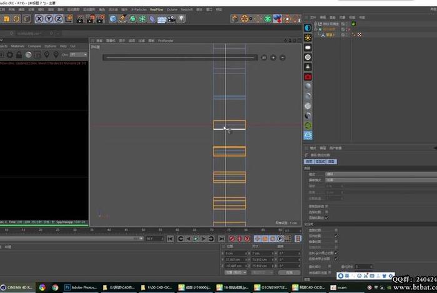
Task: Go to start of animation
Action: pyautogui.click(x=170, y=239)
